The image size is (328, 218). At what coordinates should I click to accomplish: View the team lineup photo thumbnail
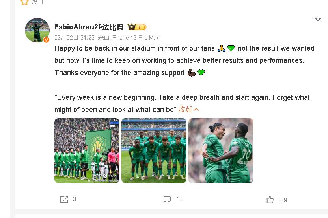click(x=154, y=150)
